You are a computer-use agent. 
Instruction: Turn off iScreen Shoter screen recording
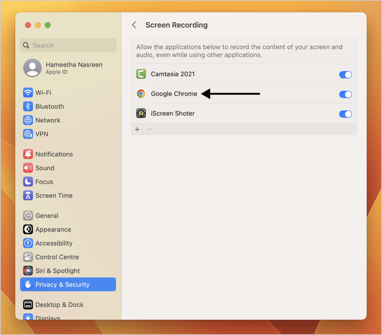(346, 114)
